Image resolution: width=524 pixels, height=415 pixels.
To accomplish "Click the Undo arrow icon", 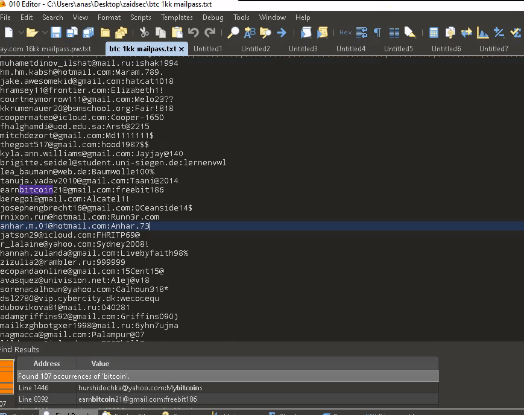I will 194,33.
